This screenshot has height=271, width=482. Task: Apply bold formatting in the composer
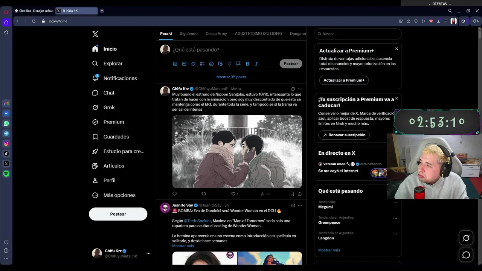(x=247, y=64)
